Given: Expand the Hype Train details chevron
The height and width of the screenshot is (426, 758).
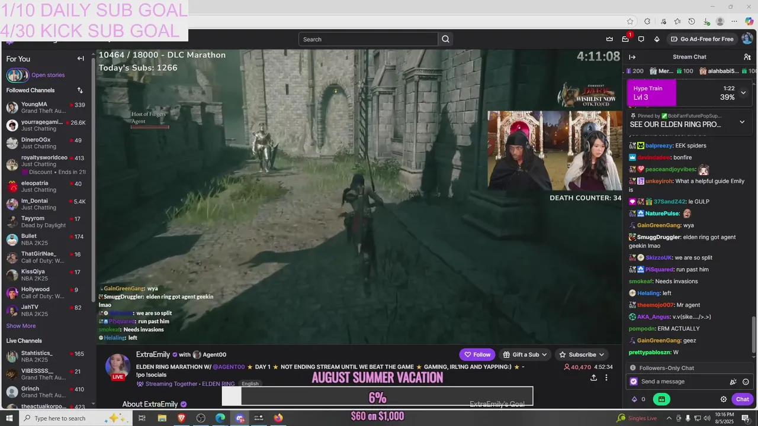Looking at the screenshot, I should click(743, 93).
